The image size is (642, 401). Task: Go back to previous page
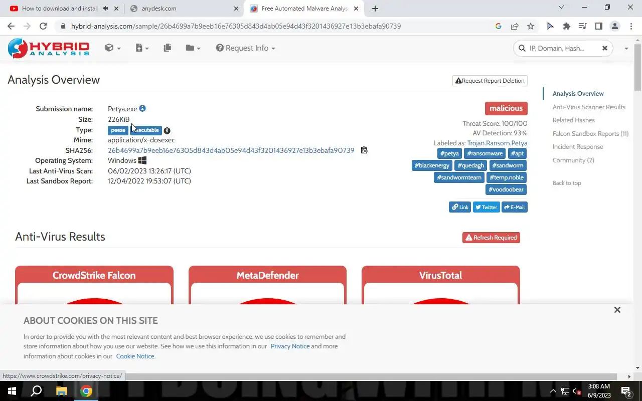click(11, 26)
